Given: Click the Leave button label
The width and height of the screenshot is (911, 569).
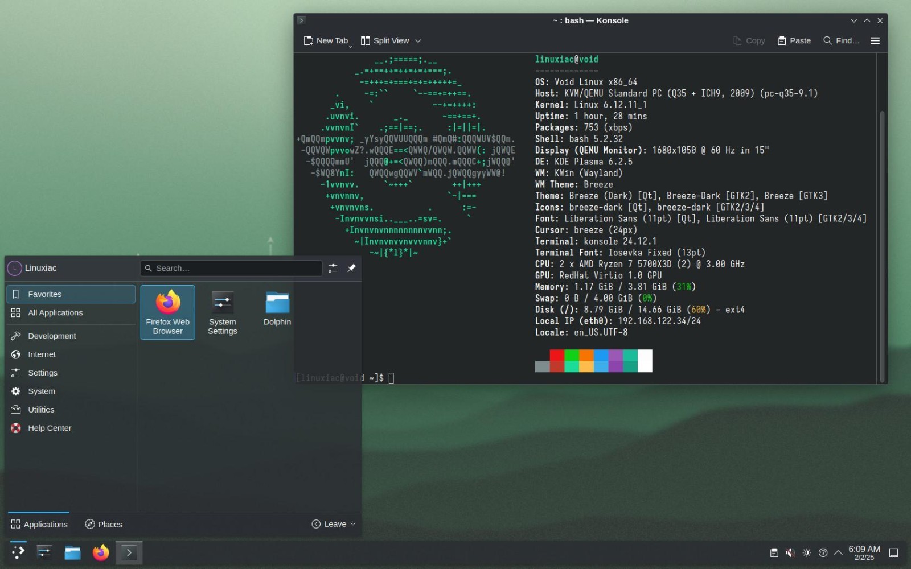Looking at the screenshot, I should pos(335,524).
